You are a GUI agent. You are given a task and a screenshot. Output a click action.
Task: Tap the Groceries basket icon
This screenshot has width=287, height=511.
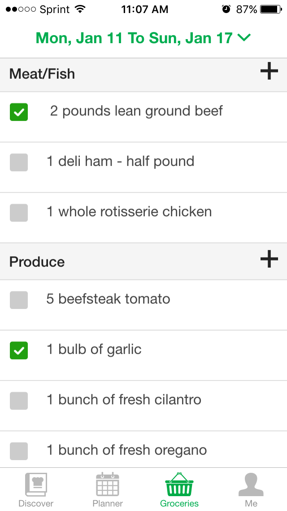[x=179, y=484]
